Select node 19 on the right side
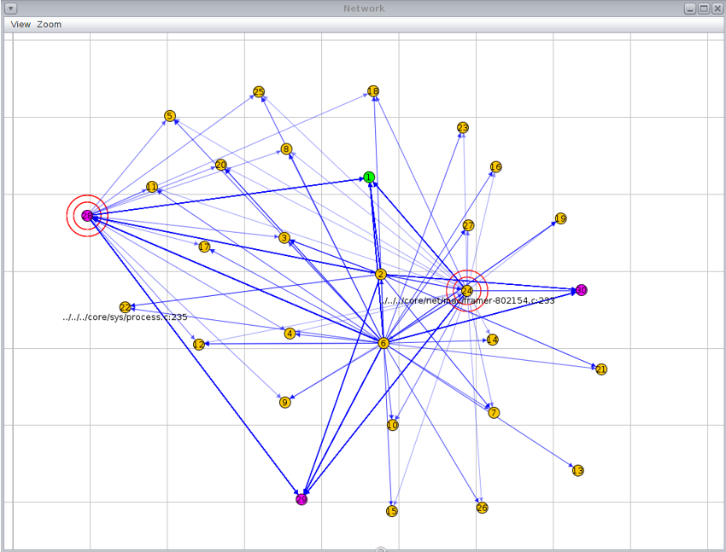Viewport: 726px width, 552px height. tap(560, 218)
